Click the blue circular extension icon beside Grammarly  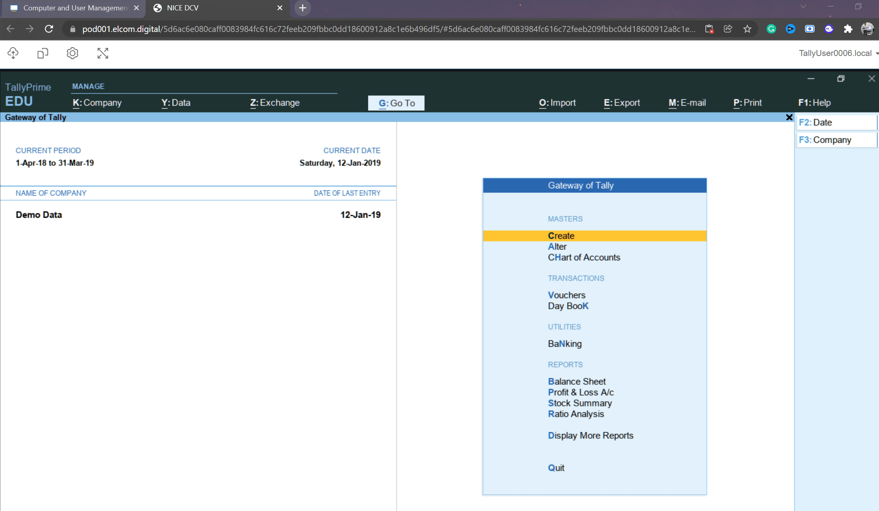tap(790, 29)
